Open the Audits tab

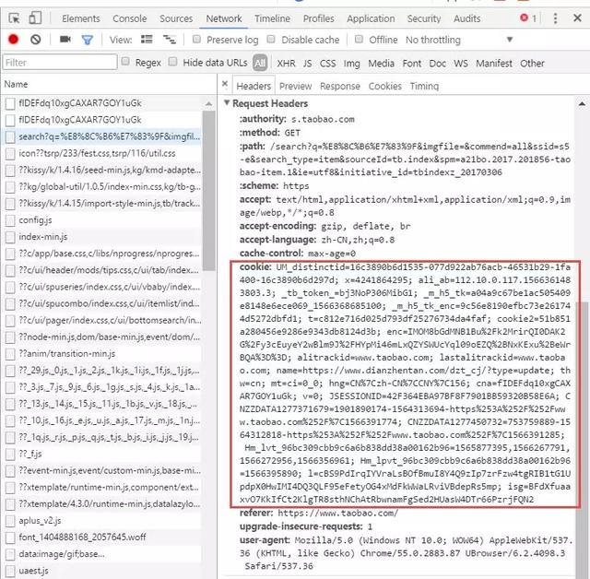click(x=467, y=18)
